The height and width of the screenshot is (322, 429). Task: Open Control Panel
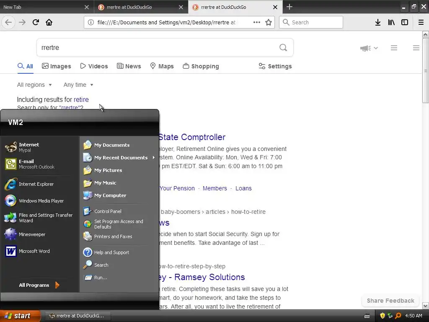tap(119, 211)
